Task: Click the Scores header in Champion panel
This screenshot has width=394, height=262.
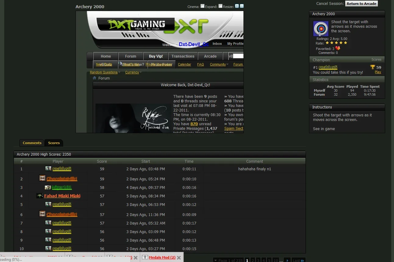Action: 376,59
